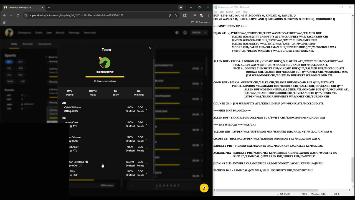Click the 100% zoom status entry

(305, 194)
